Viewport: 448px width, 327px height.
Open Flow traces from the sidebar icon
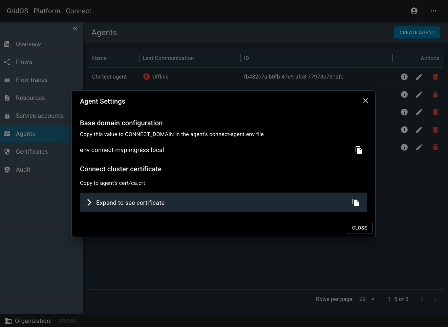tap(7, 80)
